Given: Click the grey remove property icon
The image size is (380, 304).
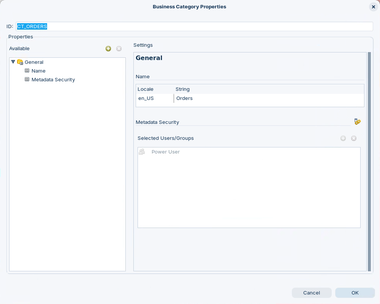Looking at the screenshot, I should 119,49.
